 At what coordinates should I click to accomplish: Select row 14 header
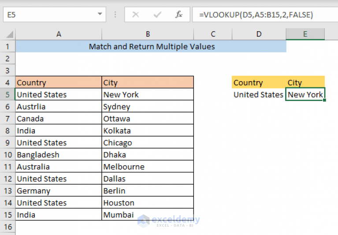7,203
